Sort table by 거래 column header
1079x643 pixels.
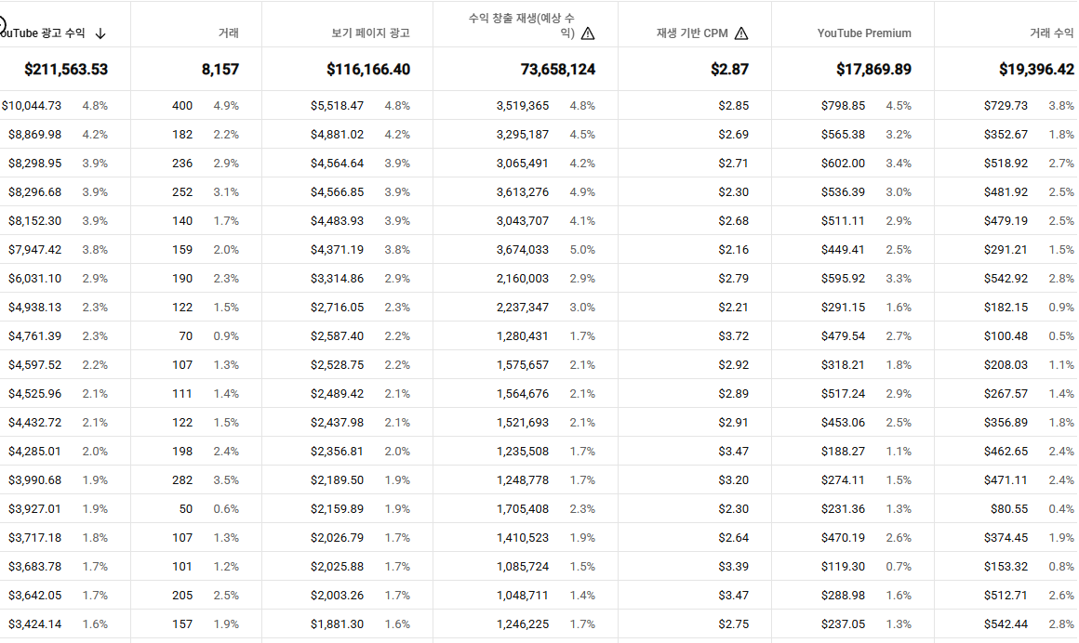click(x=228, y=33)
